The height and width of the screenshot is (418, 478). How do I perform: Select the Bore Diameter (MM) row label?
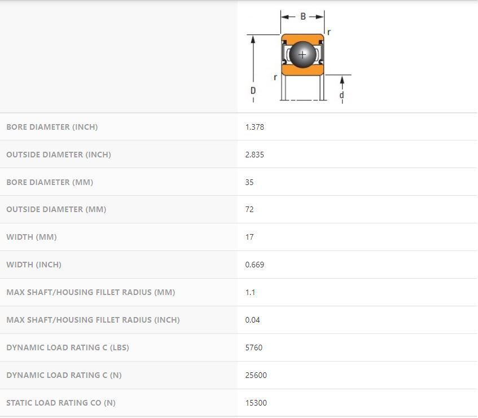click(x=50, y=182)
